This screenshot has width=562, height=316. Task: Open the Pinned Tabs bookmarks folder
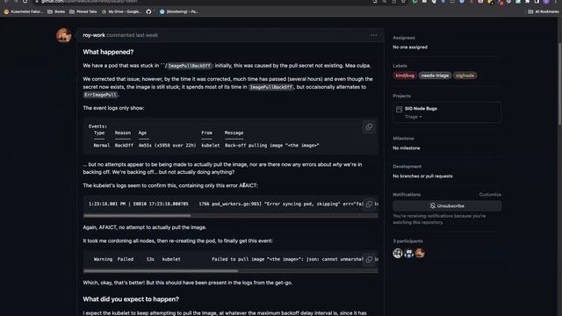83,11
